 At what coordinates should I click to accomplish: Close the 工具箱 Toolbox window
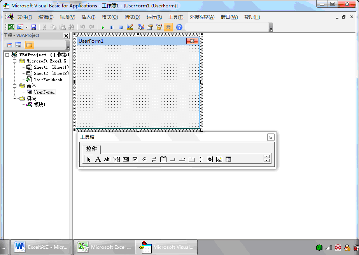pyautogui.click(x=271, y=137)
